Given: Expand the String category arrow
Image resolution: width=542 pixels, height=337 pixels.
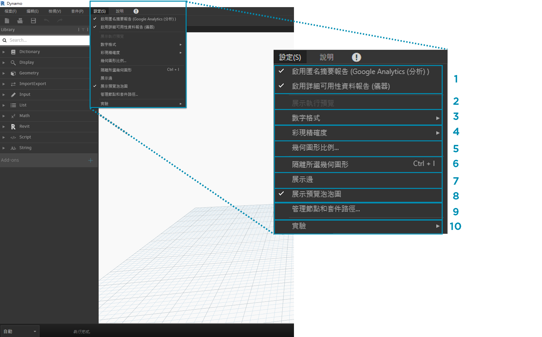Looking at the screenshot, I should click(x=4, y=148).
